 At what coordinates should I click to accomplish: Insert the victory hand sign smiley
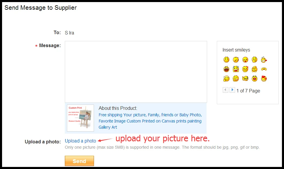tap(236, 79)
